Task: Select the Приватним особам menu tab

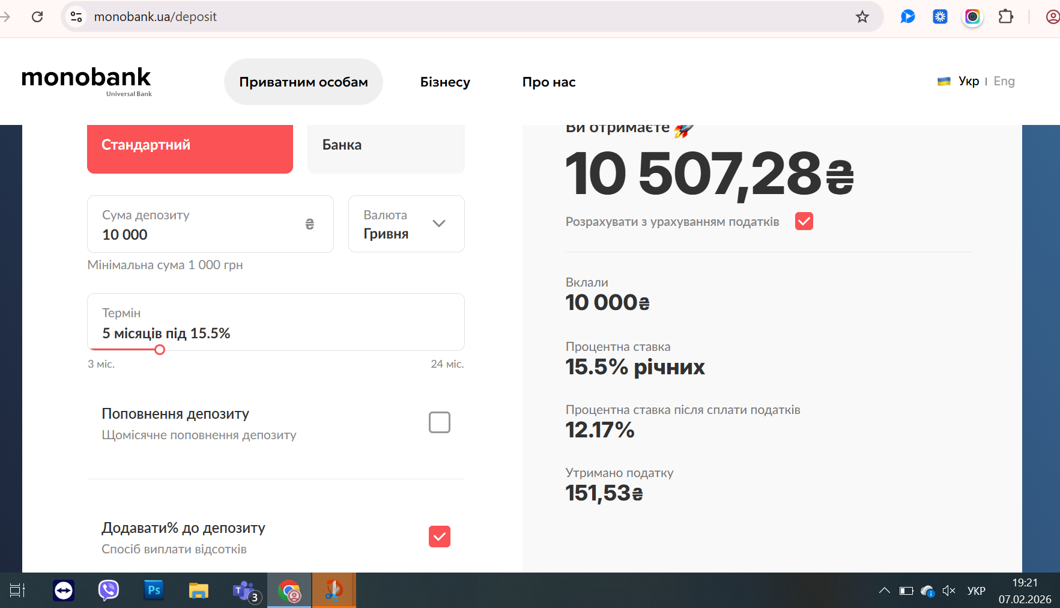Action: pos(303,82)
